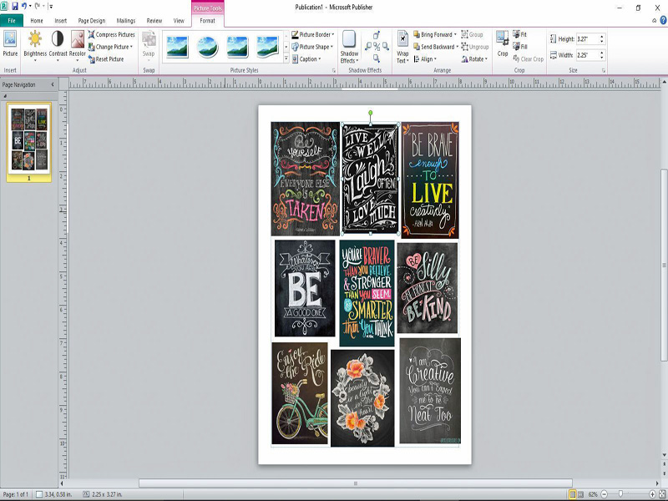Open the Caption dropdown
The image size is (668, 501).
pos(306,59)
